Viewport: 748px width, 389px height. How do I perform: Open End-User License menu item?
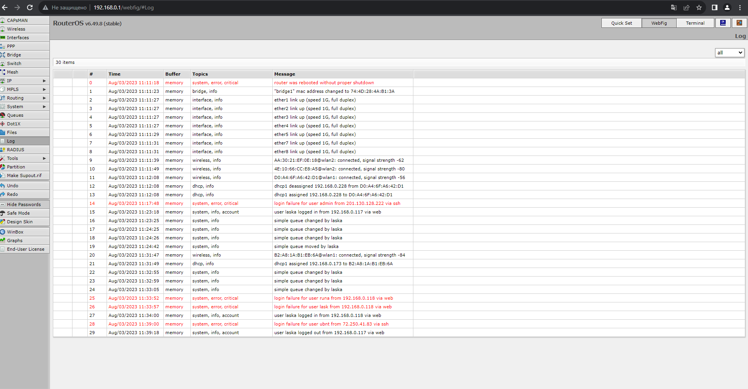tap(25, 249)
